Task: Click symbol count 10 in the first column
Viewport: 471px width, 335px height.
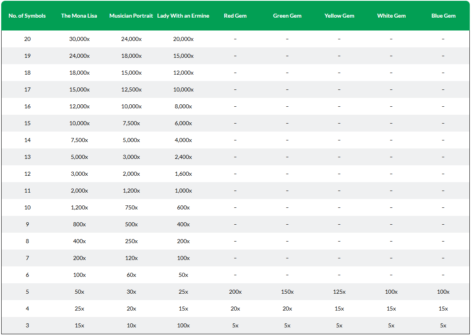Action: pos(27,208)
